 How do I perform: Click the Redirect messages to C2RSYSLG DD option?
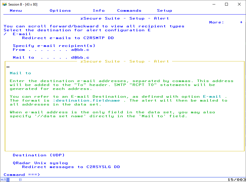pos(71,167)
